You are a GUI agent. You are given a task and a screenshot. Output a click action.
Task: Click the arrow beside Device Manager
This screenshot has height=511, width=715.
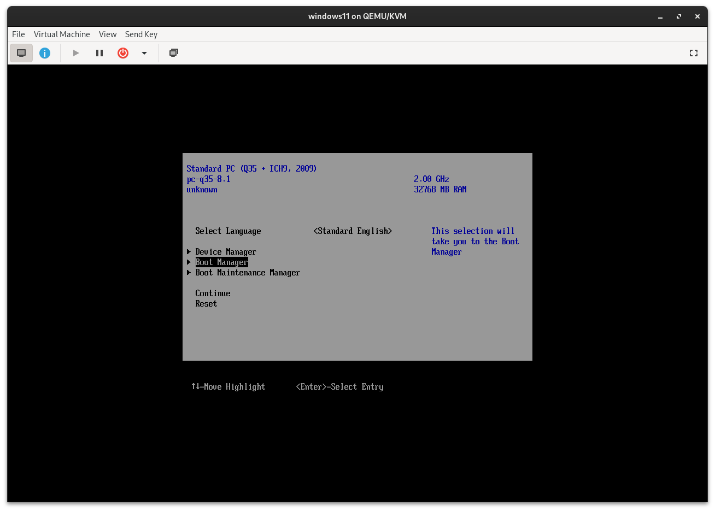pyautogui.click(x=189, y=252)
